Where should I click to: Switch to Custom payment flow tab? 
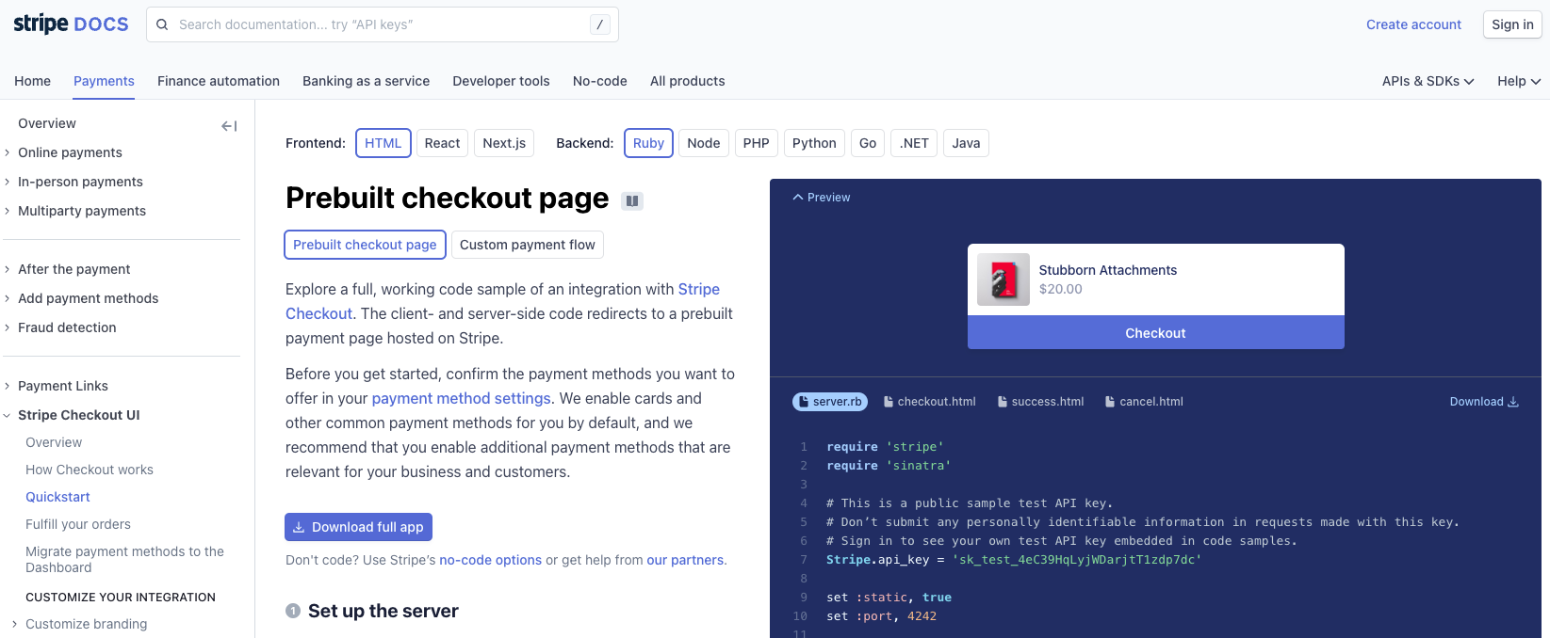click(528, 245)
